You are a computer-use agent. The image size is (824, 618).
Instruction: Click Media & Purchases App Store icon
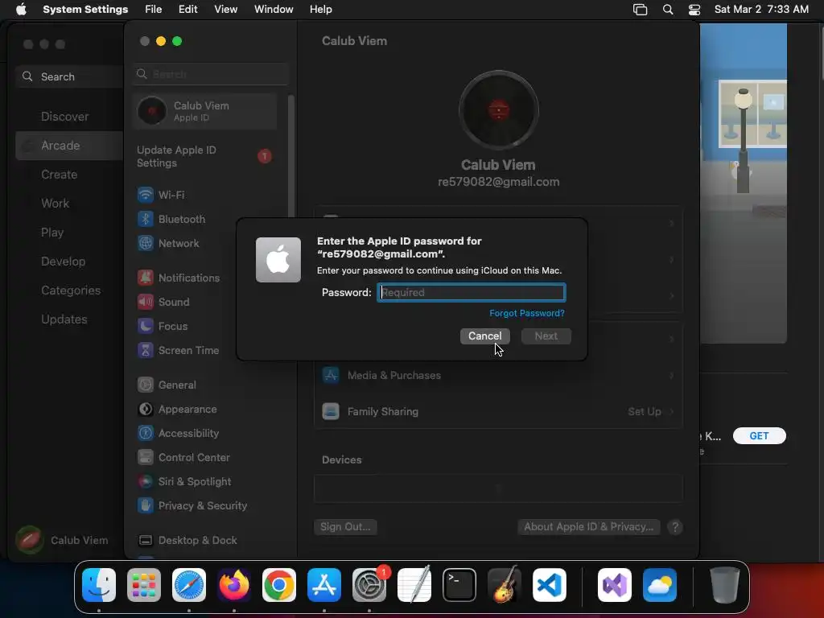click(331, 375)
